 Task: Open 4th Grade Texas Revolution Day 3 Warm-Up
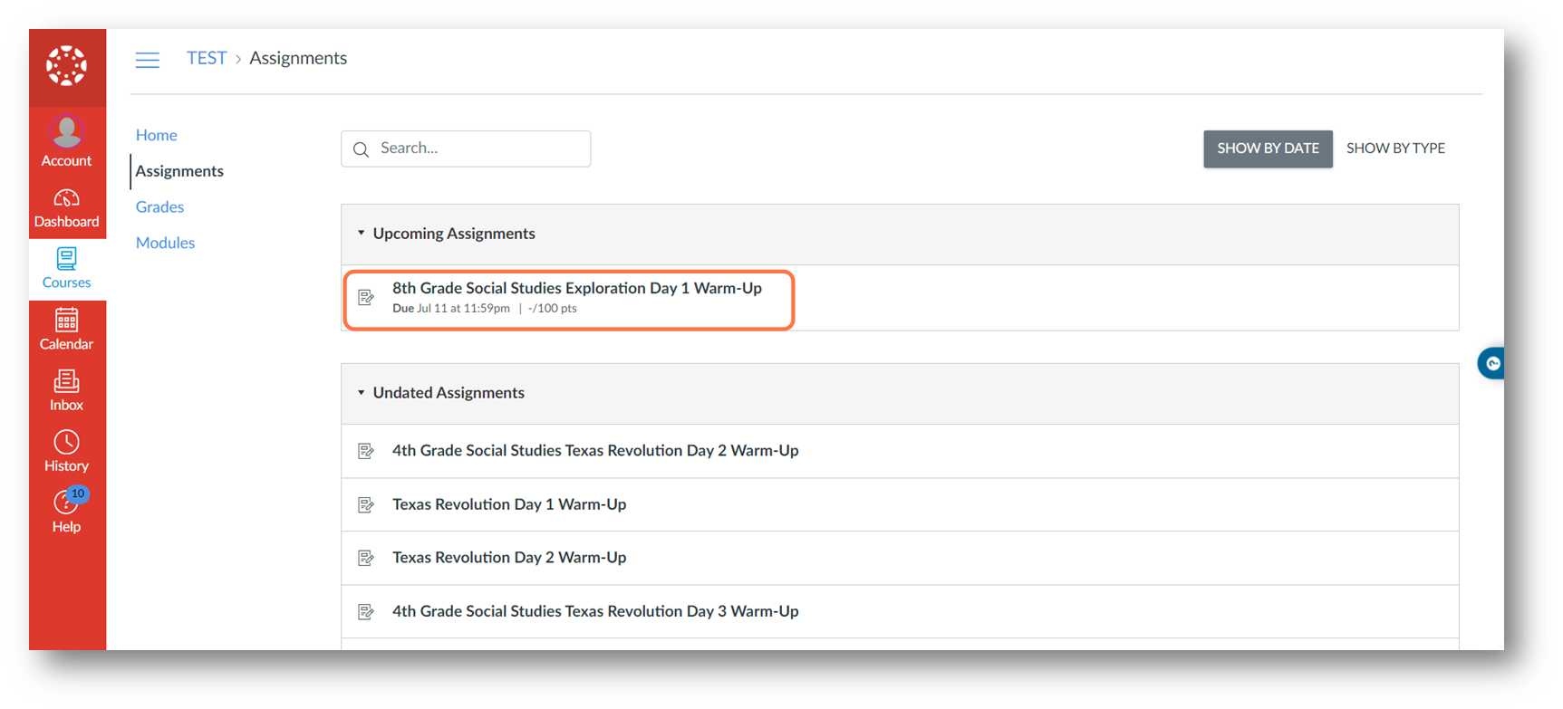tap(595, 611)
